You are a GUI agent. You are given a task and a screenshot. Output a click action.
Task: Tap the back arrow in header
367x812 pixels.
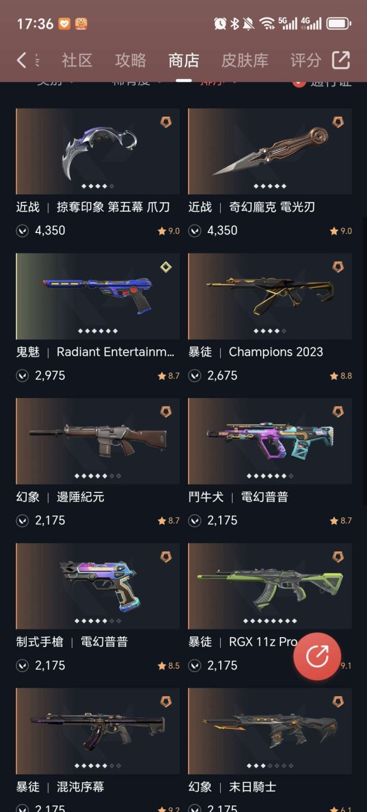coord(21,60)
